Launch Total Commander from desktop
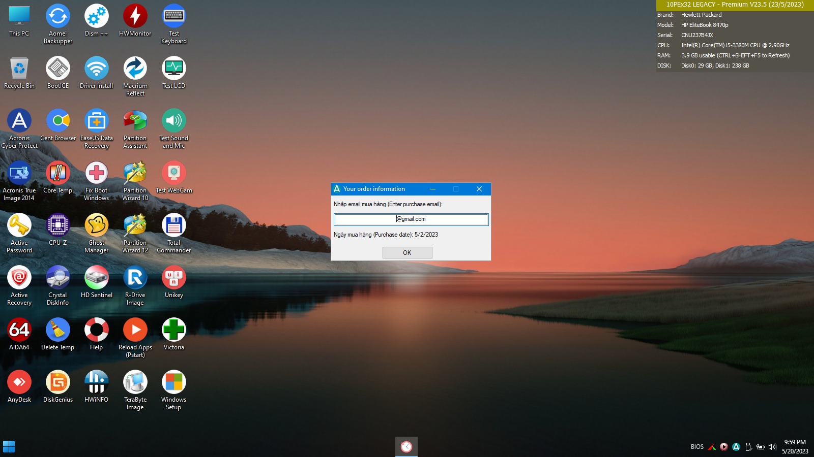 174,226
